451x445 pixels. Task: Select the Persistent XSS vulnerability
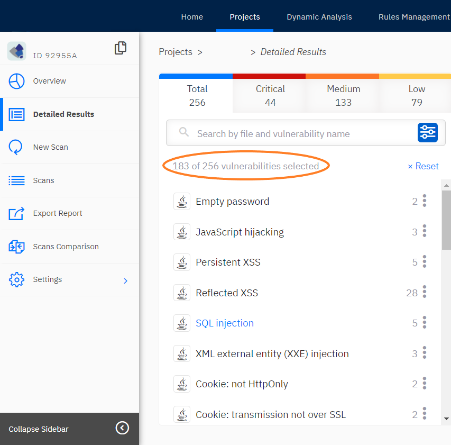(228, 262)
